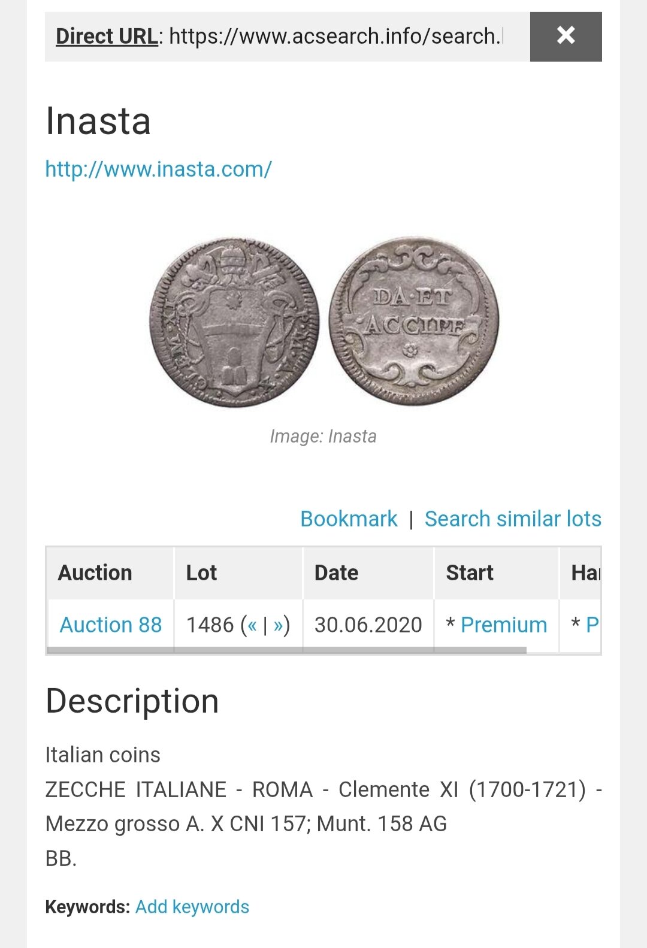Click the Premium link under Start
Viewport: 647px width, 948px height.
(504, 625)
